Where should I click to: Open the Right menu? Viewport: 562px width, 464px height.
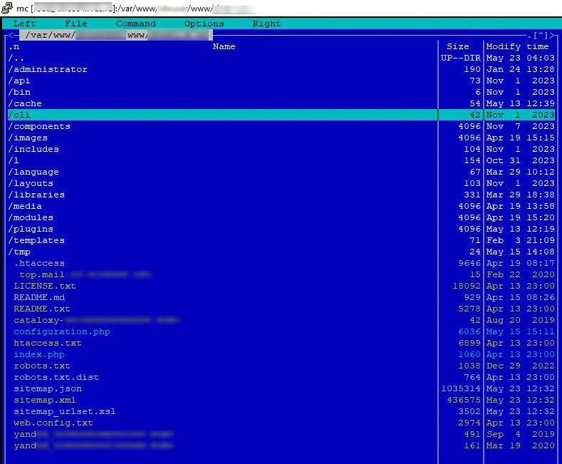point(266,24)
